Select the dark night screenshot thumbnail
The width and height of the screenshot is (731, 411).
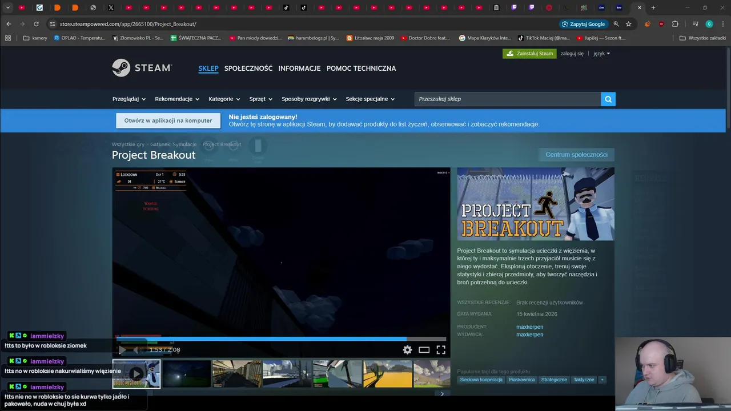tap(187, 374)
